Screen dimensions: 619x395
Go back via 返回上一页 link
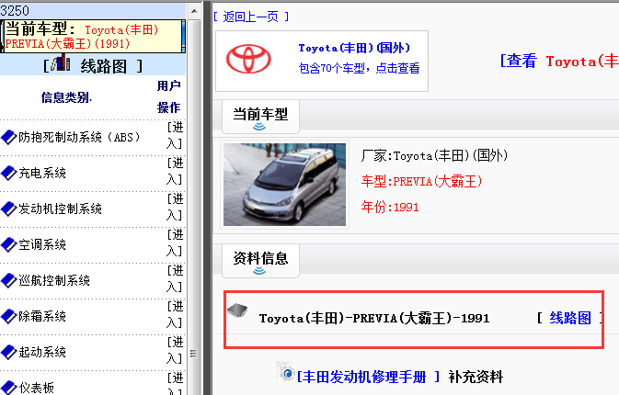(251, 17)
